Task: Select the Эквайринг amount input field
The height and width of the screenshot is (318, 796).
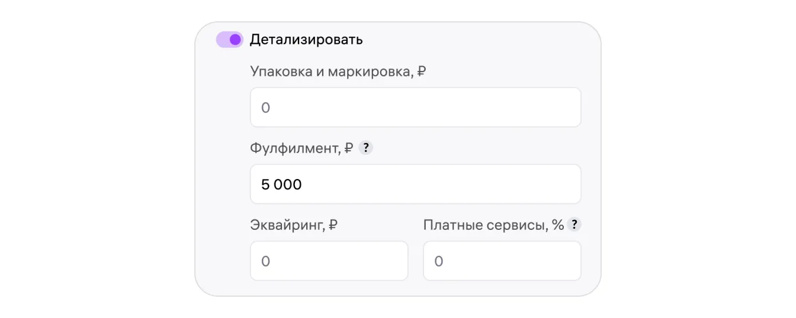Action: click(329, 261)
